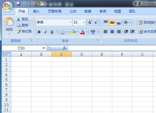Save the workbook via quick access icon
156x113 pixels.
(18, 4)
